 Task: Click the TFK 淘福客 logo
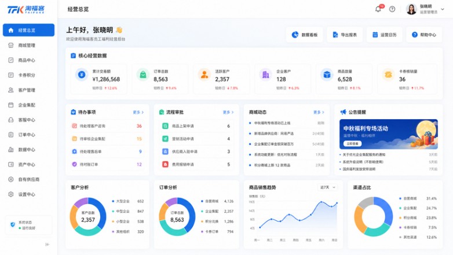tap(26, 9)
